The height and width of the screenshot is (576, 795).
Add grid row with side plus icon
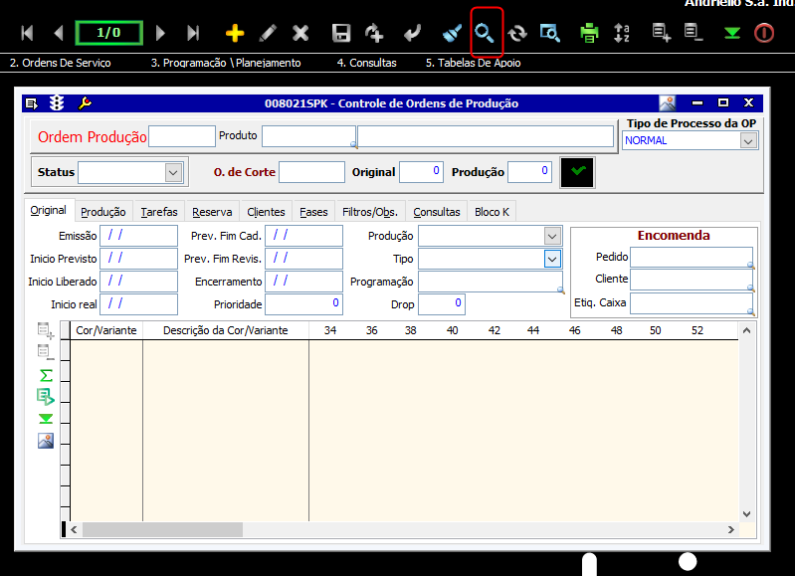46,330
